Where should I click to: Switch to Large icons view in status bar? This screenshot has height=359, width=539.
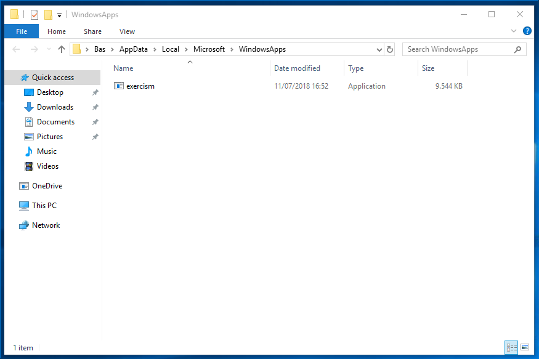click(x=525, y=347)
